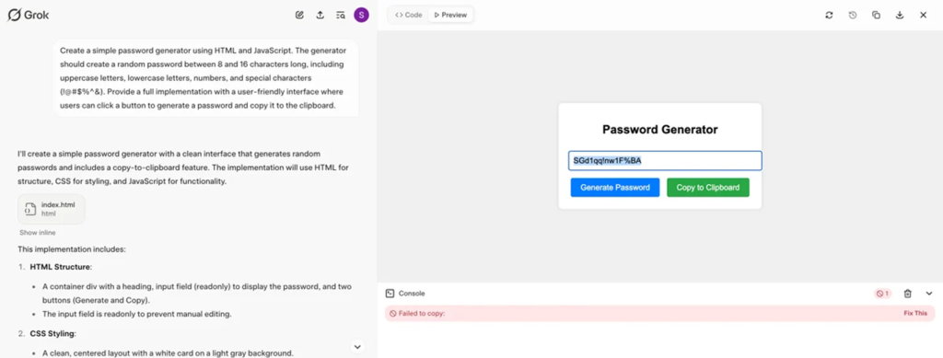943x358 pixels.
Task: Download the file via download icon
Action: coord(900,15)
